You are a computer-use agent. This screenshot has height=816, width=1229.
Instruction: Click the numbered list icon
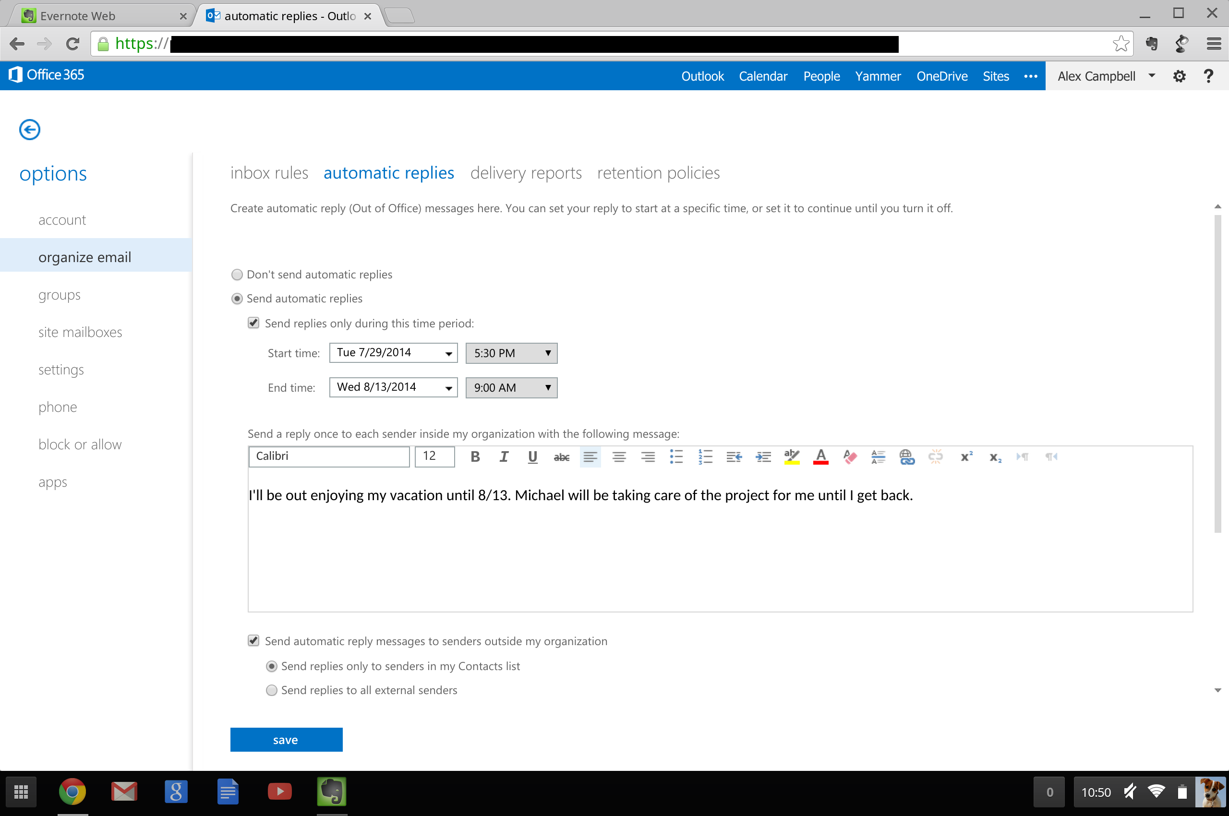coord(706,457)
